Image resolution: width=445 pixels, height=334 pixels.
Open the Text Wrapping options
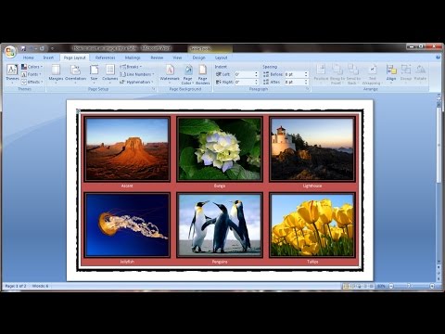point(372,74)
